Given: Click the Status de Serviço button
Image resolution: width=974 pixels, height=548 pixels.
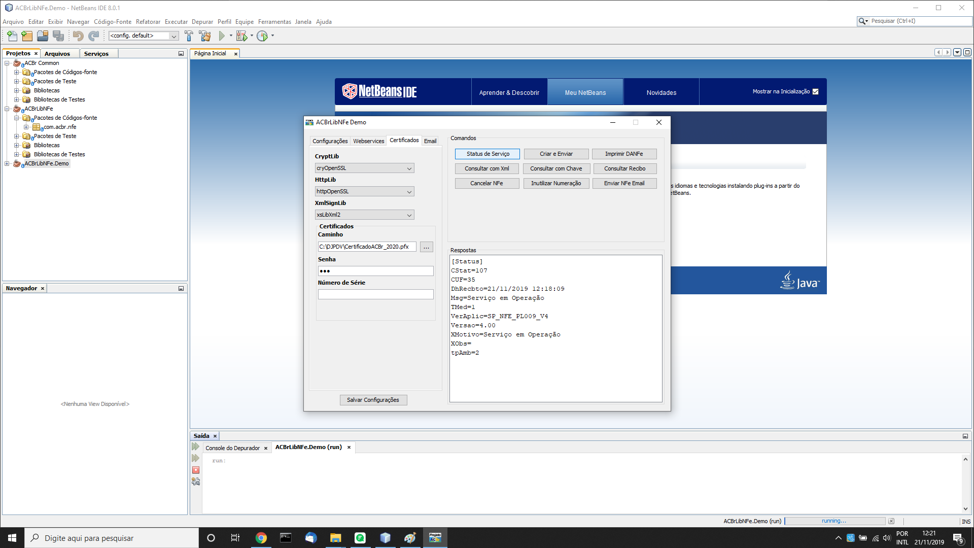Looking at the screenshot, I should click(488, 154).
